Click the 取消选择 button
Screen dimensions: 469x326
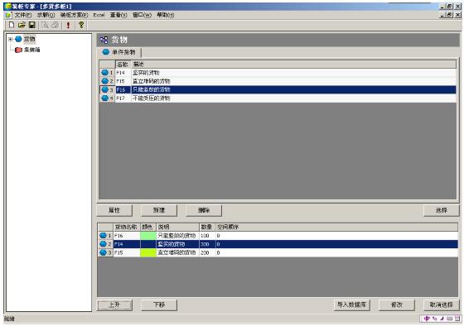(442, 304)
